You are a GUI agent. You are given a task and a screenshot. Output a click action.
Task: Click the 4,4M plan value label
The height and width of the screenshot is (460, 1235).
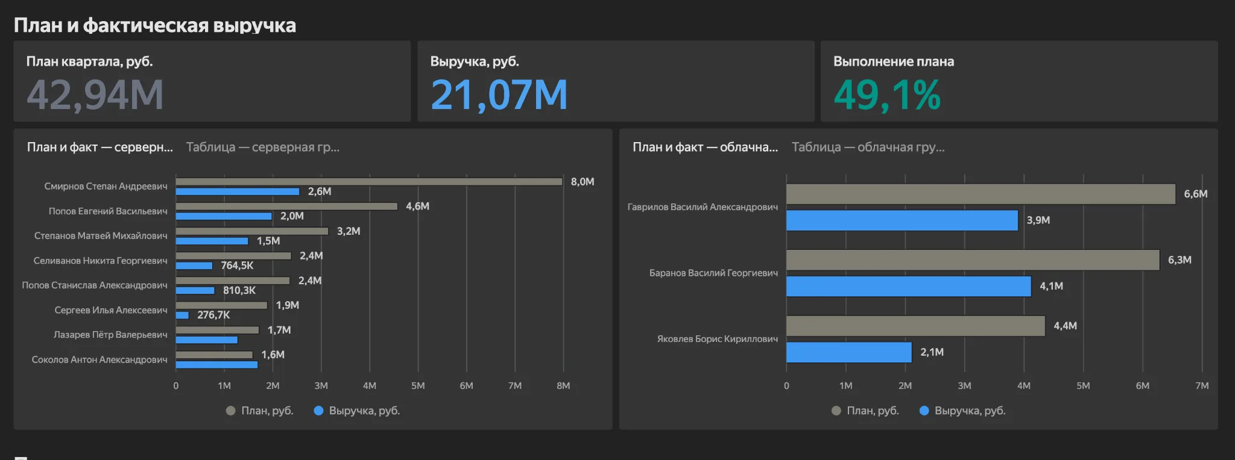click(x=1065, y=326)
